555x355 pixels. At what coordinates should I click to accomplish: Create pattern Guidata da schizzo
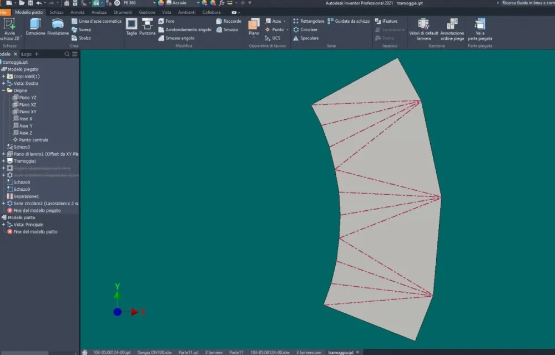[349, 21]
